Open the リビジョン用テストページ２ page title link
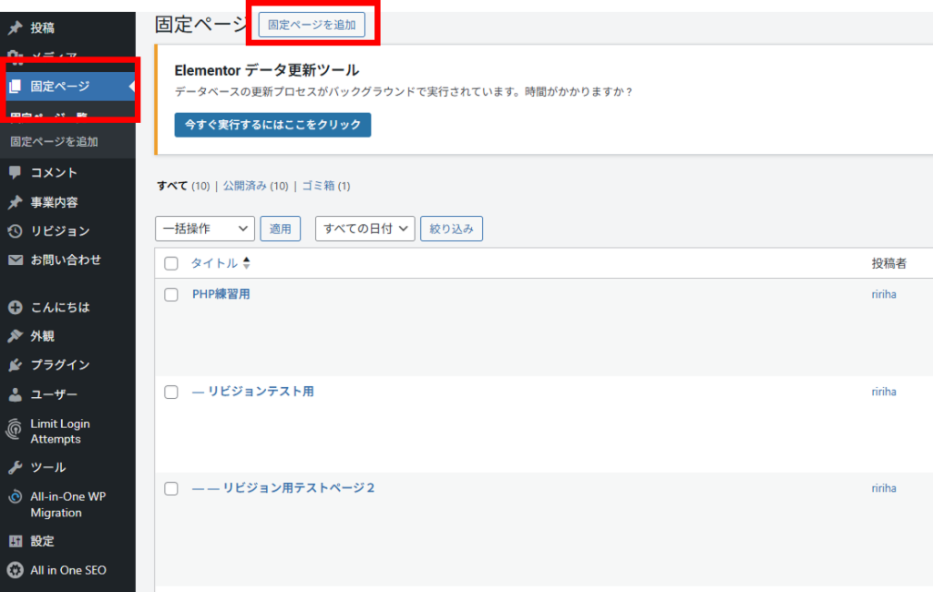Screen dimensions: 933x592 coord(299,488)
